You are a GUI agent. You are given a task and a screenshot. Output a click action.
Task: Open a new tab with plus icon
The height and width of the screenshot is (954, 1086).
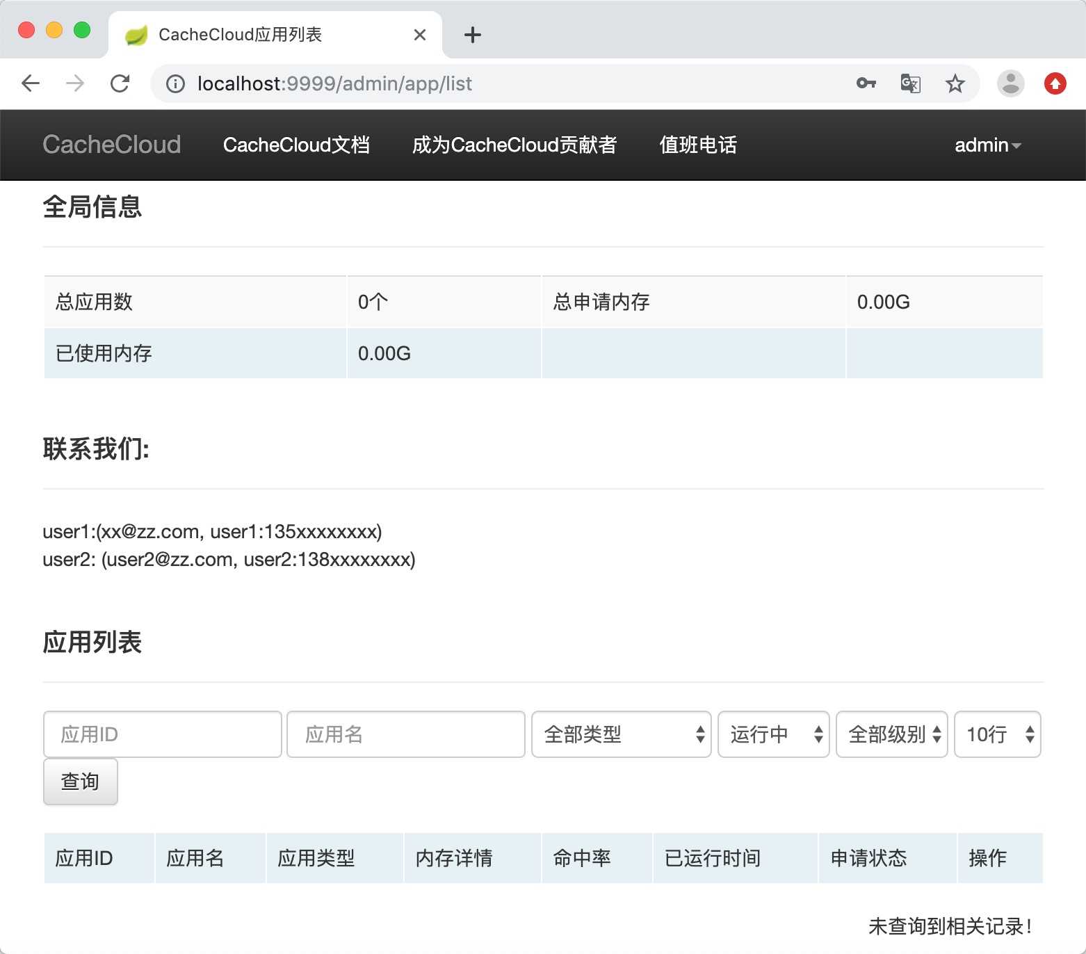tap(473, 35)
